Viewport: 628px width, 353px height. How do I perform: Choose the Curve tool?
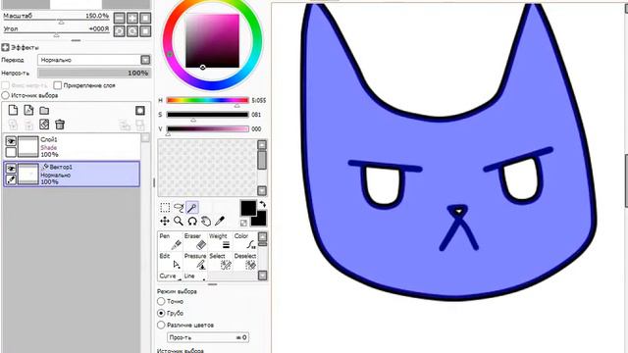(170, 276)
